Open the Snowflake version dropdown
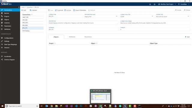Screen dimensions: 192x108 pos(184,4)
